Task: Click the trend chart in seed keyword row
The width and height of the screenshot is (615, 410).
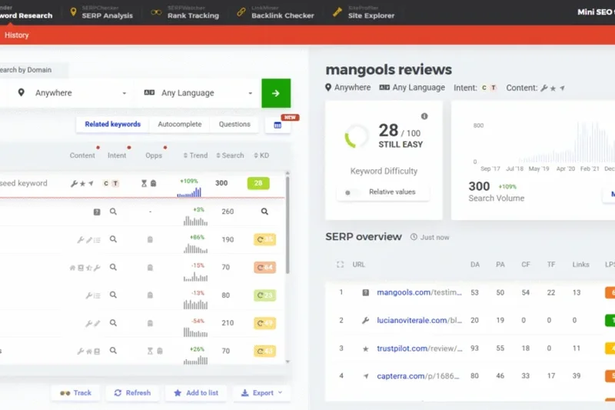Action: [x=189, y=192]
